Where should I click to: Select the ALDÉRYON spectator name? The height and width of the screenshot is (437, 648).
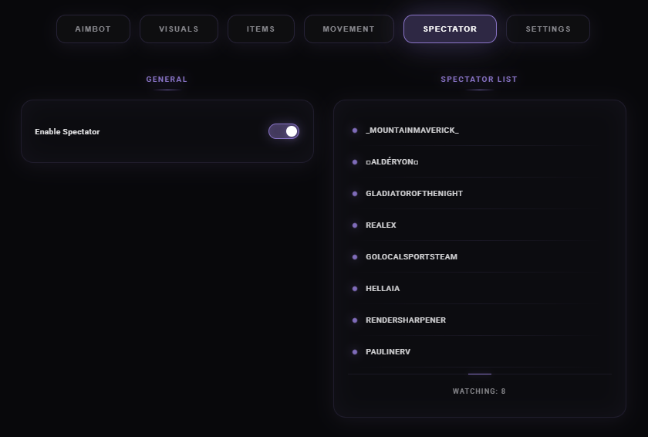point(392,162)
